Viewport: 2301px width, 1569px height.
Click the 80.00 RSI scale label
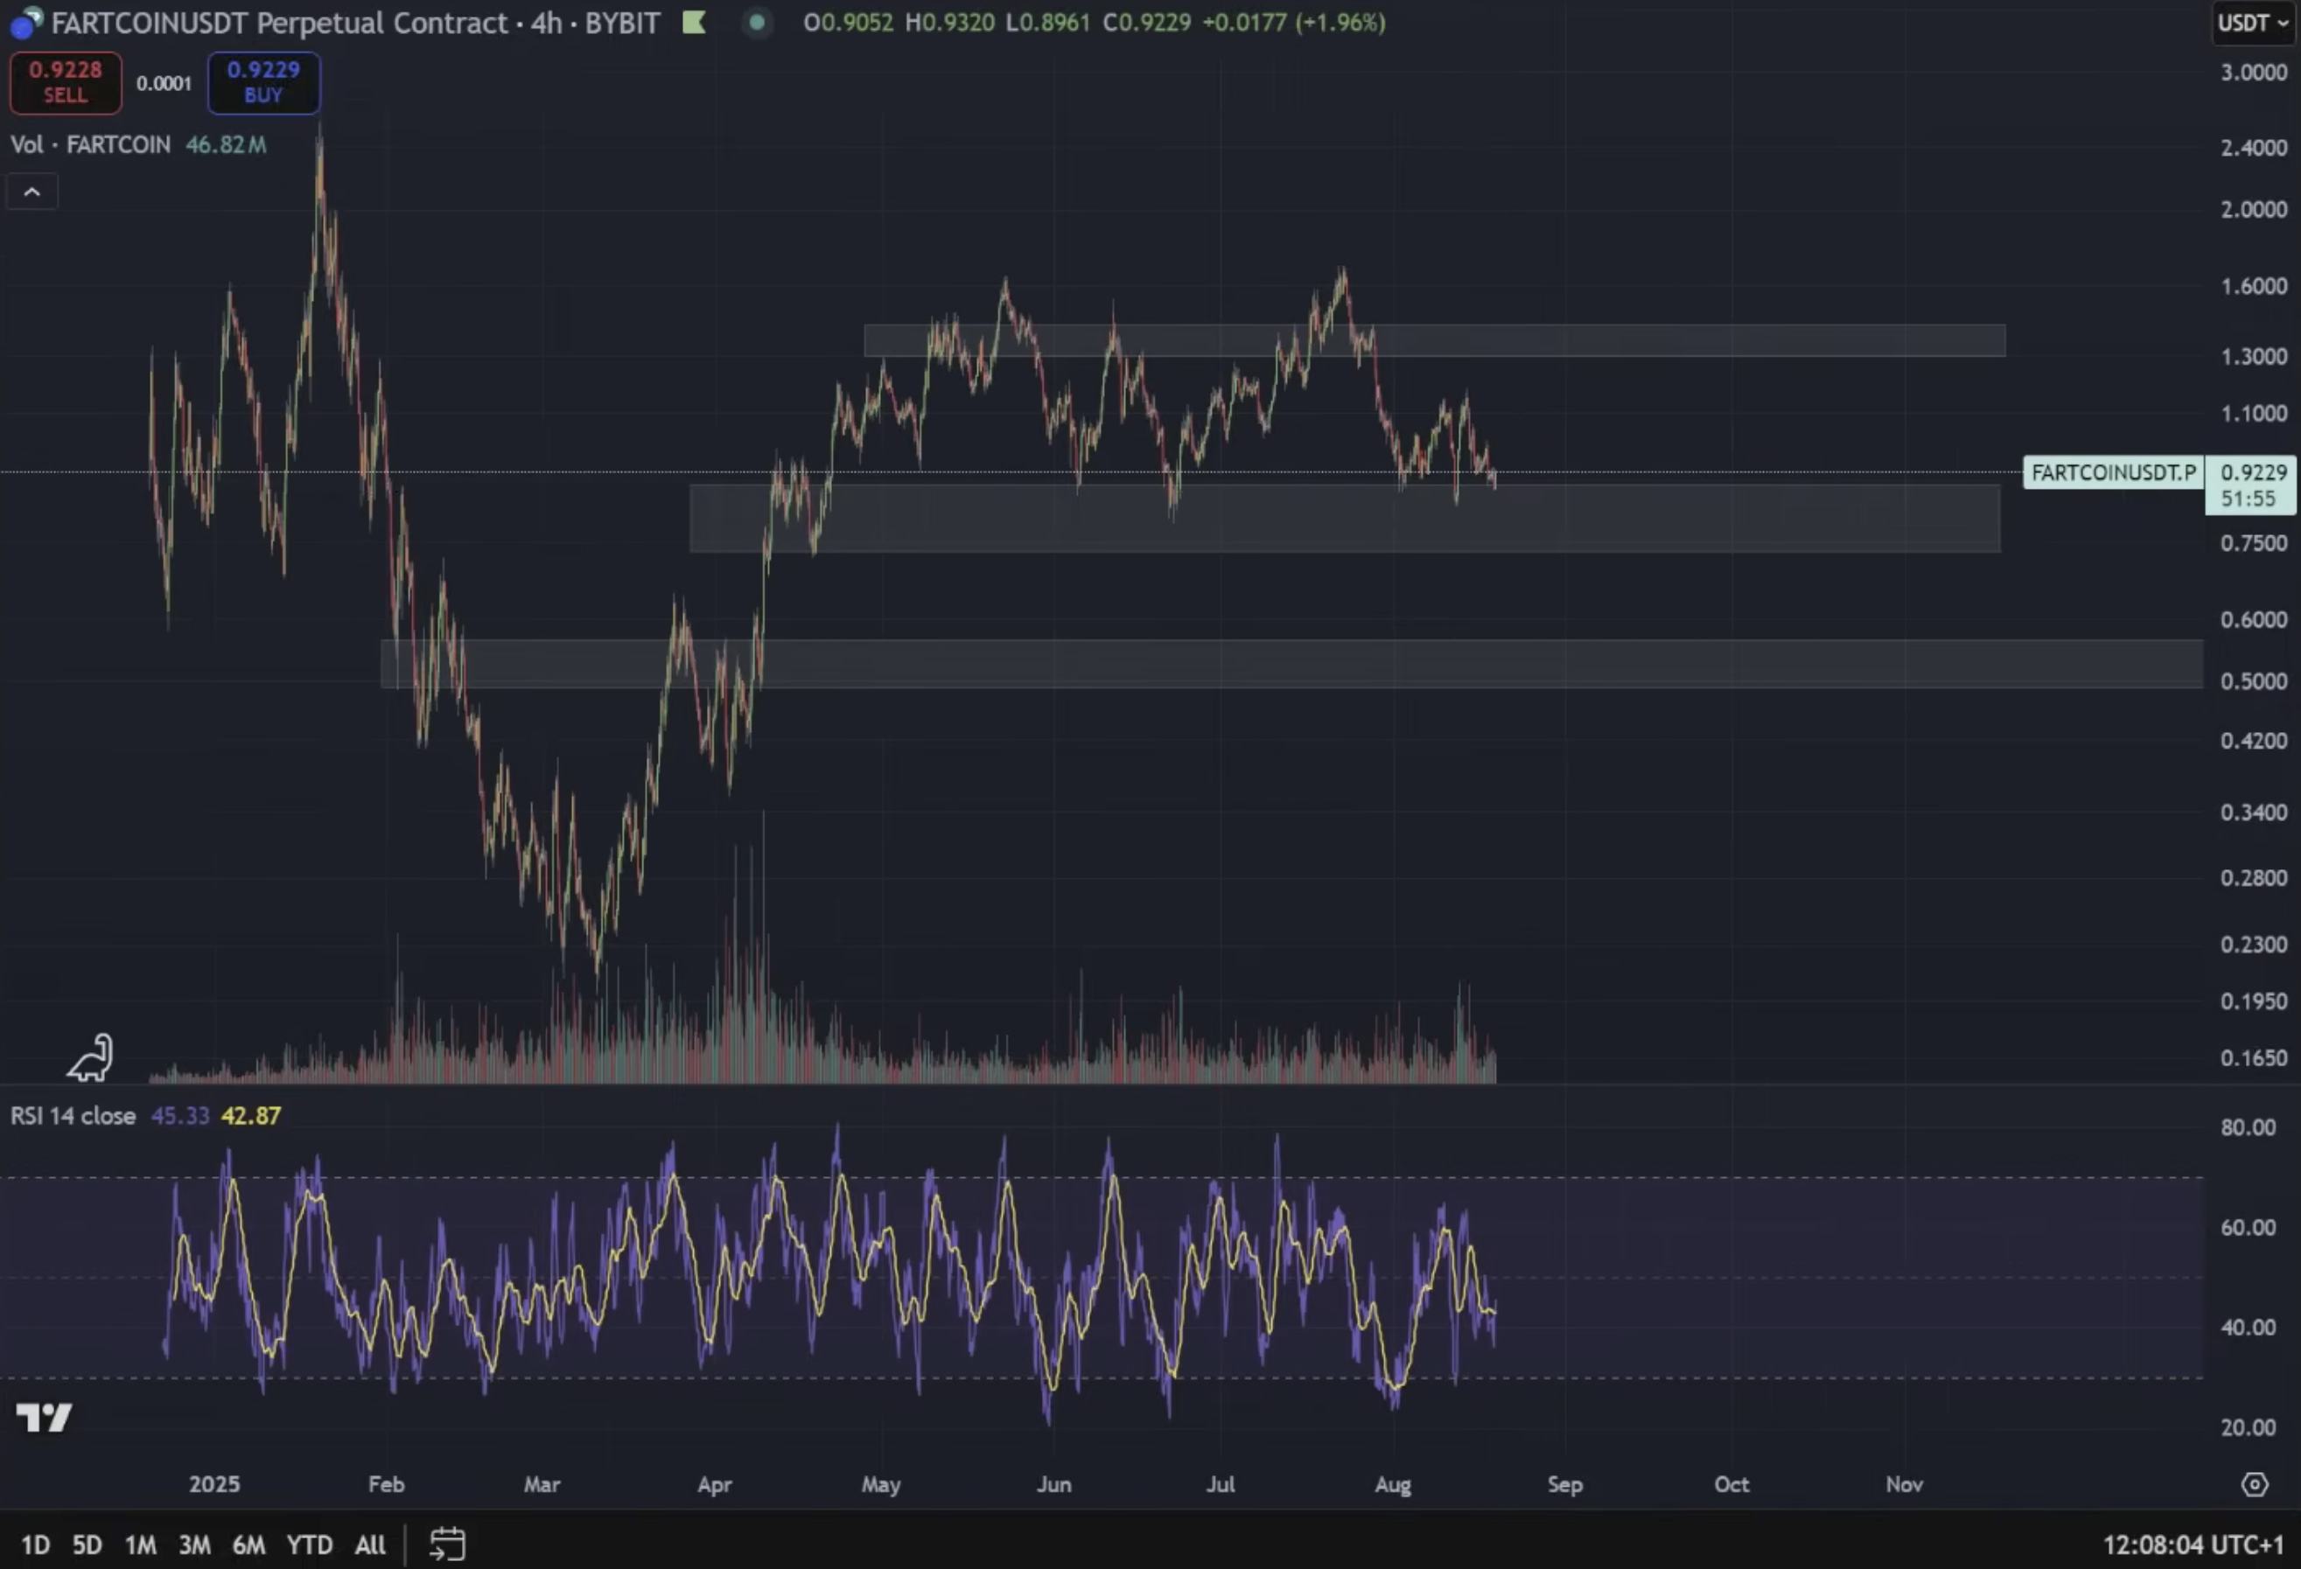tap(2249, 1127)
